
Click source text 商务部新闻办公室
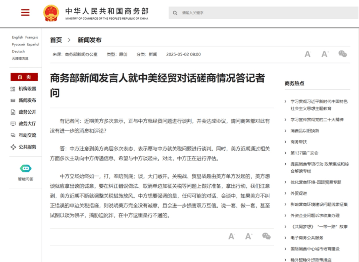81,54
